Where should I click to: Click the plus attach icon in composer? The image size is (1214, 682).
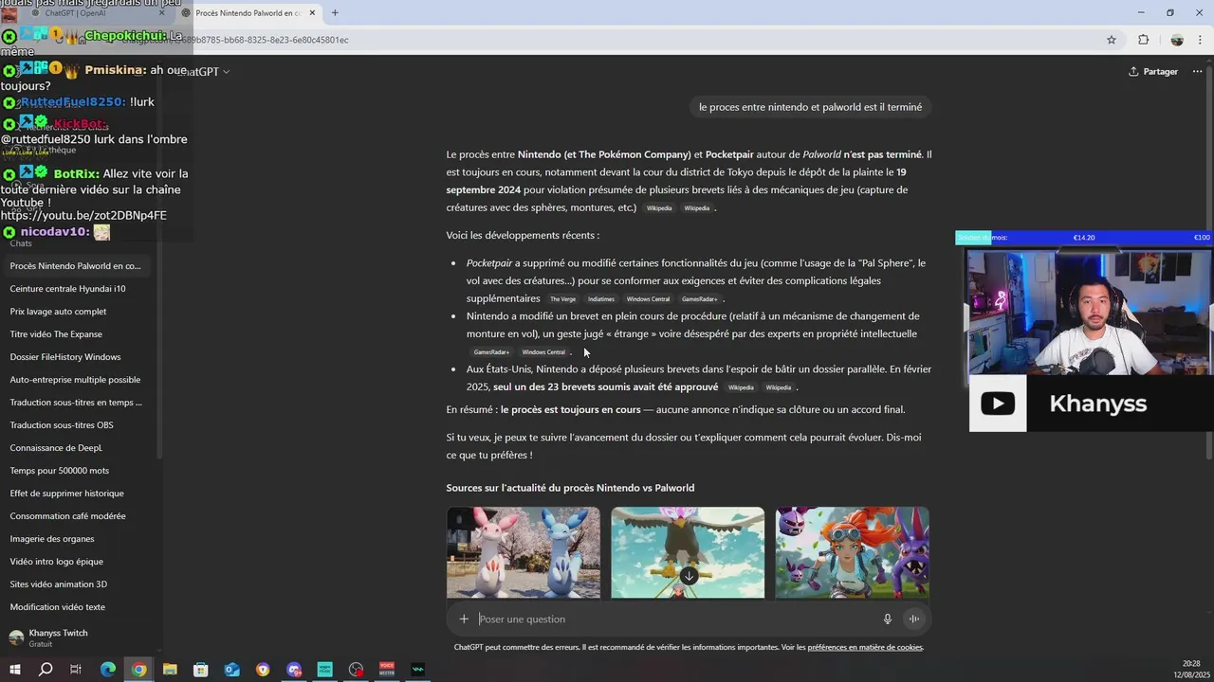coord(464,619)
